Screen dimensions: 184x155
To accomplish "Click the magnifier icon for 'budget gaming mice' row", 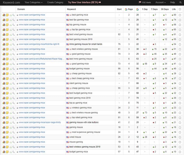I will coord(13,152).
